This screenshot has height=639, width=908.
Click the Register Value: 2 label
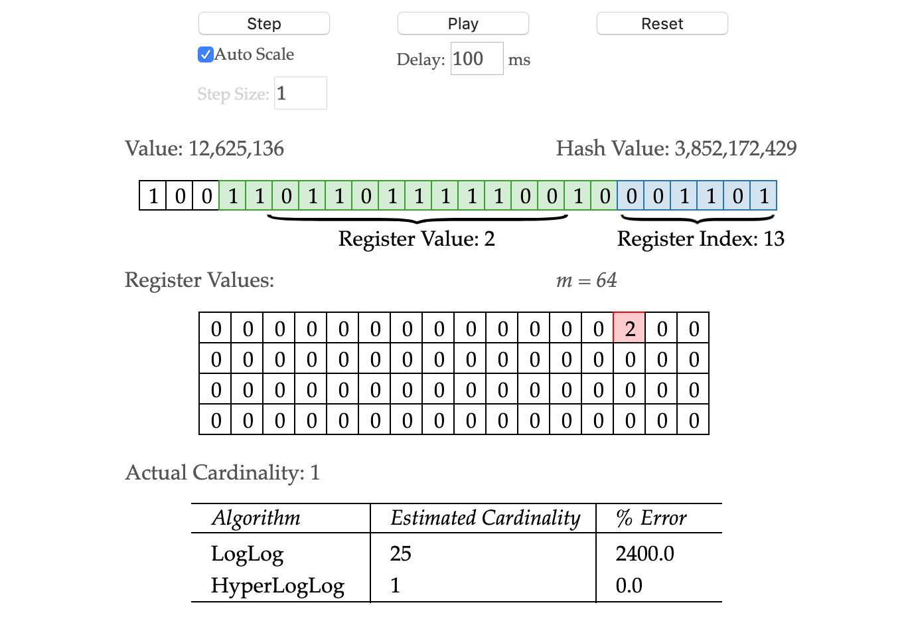pyautogui.click(x=417, y=239)
